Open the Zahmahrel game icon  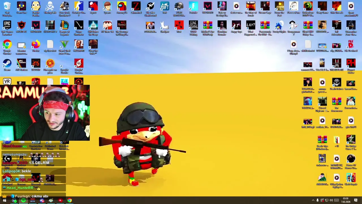pyautogui.click(x=136, y=8)
